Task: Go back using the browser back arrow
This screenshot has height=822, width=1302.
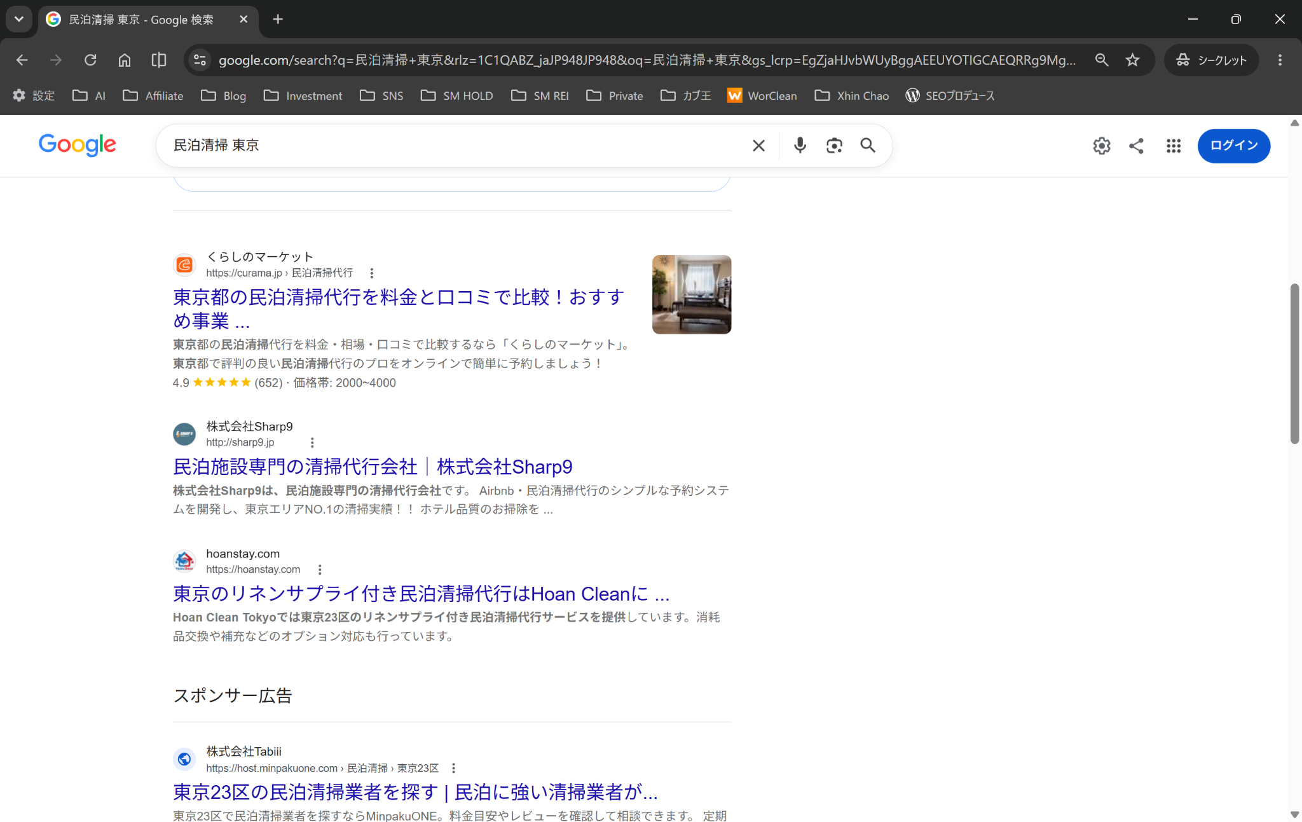Action: pos(22,60)
